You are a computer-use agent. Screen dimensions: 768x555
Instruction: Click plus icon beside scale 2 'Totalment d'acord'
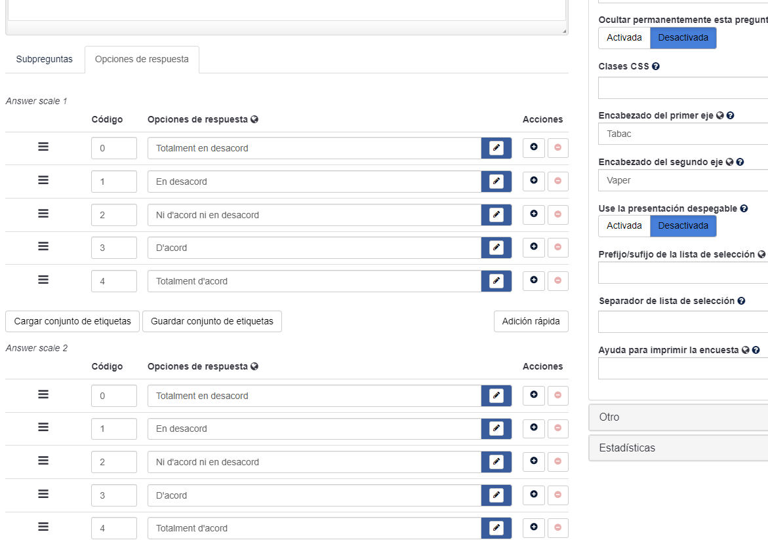[533, 527]
